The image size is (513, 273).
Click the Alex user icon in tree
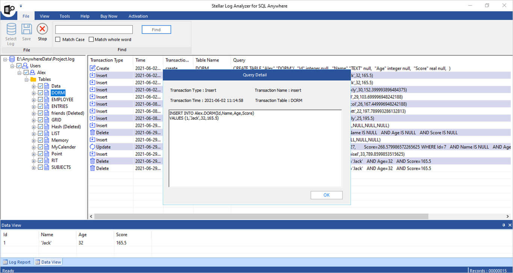coord(33,72)
